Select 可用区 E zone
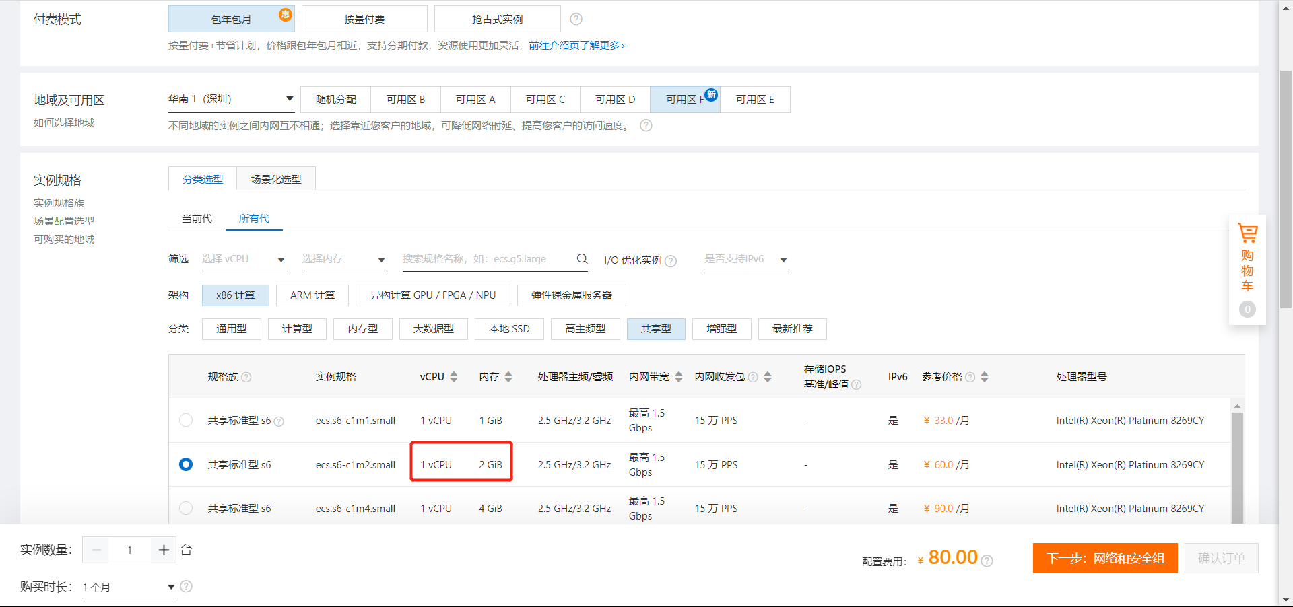Image resolution: width=1293 pixels, height=607 pixels. point(755,99)
